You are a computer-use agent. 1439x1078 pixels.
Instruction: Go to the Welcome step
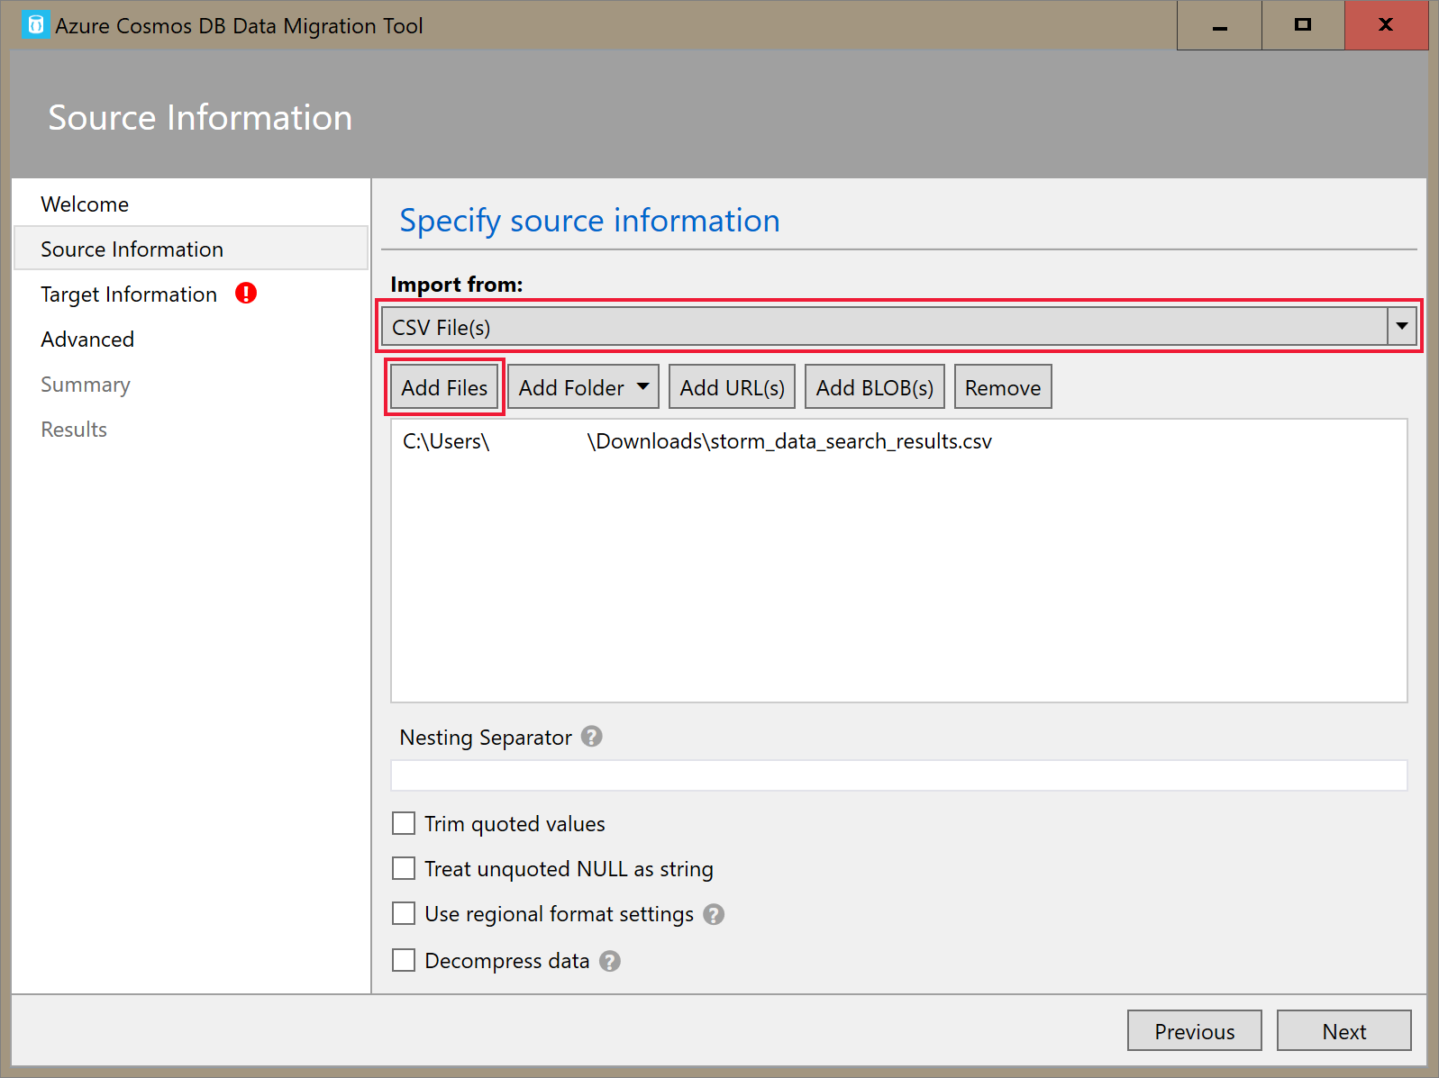[85, 204]
